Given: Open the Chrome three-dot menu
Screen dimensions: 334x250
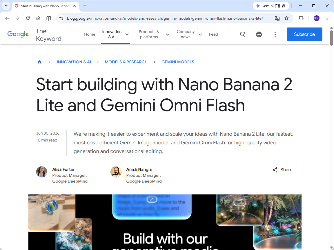Looking at the screenshot, I should (327, 18).
